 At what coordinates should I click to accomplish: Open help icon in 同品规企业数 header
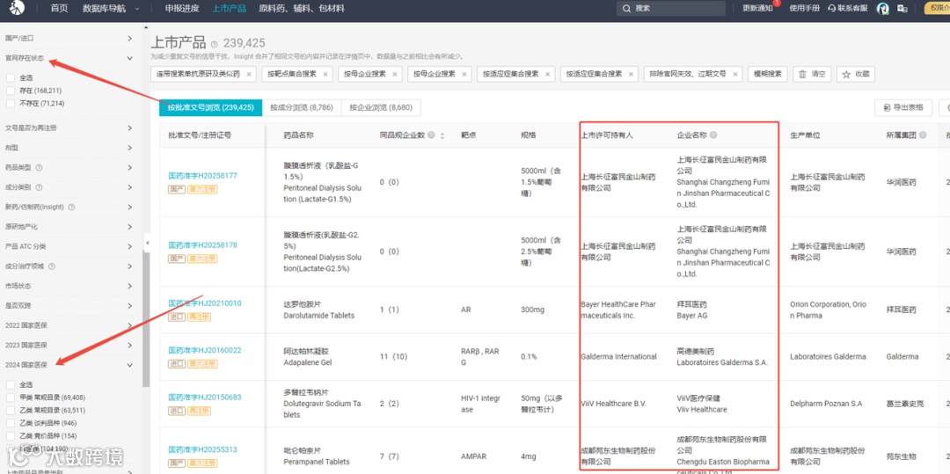point(431,135)
